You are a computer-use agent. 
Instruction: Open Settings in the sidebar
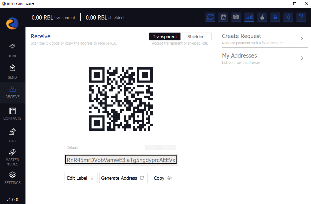pos(12,178)
